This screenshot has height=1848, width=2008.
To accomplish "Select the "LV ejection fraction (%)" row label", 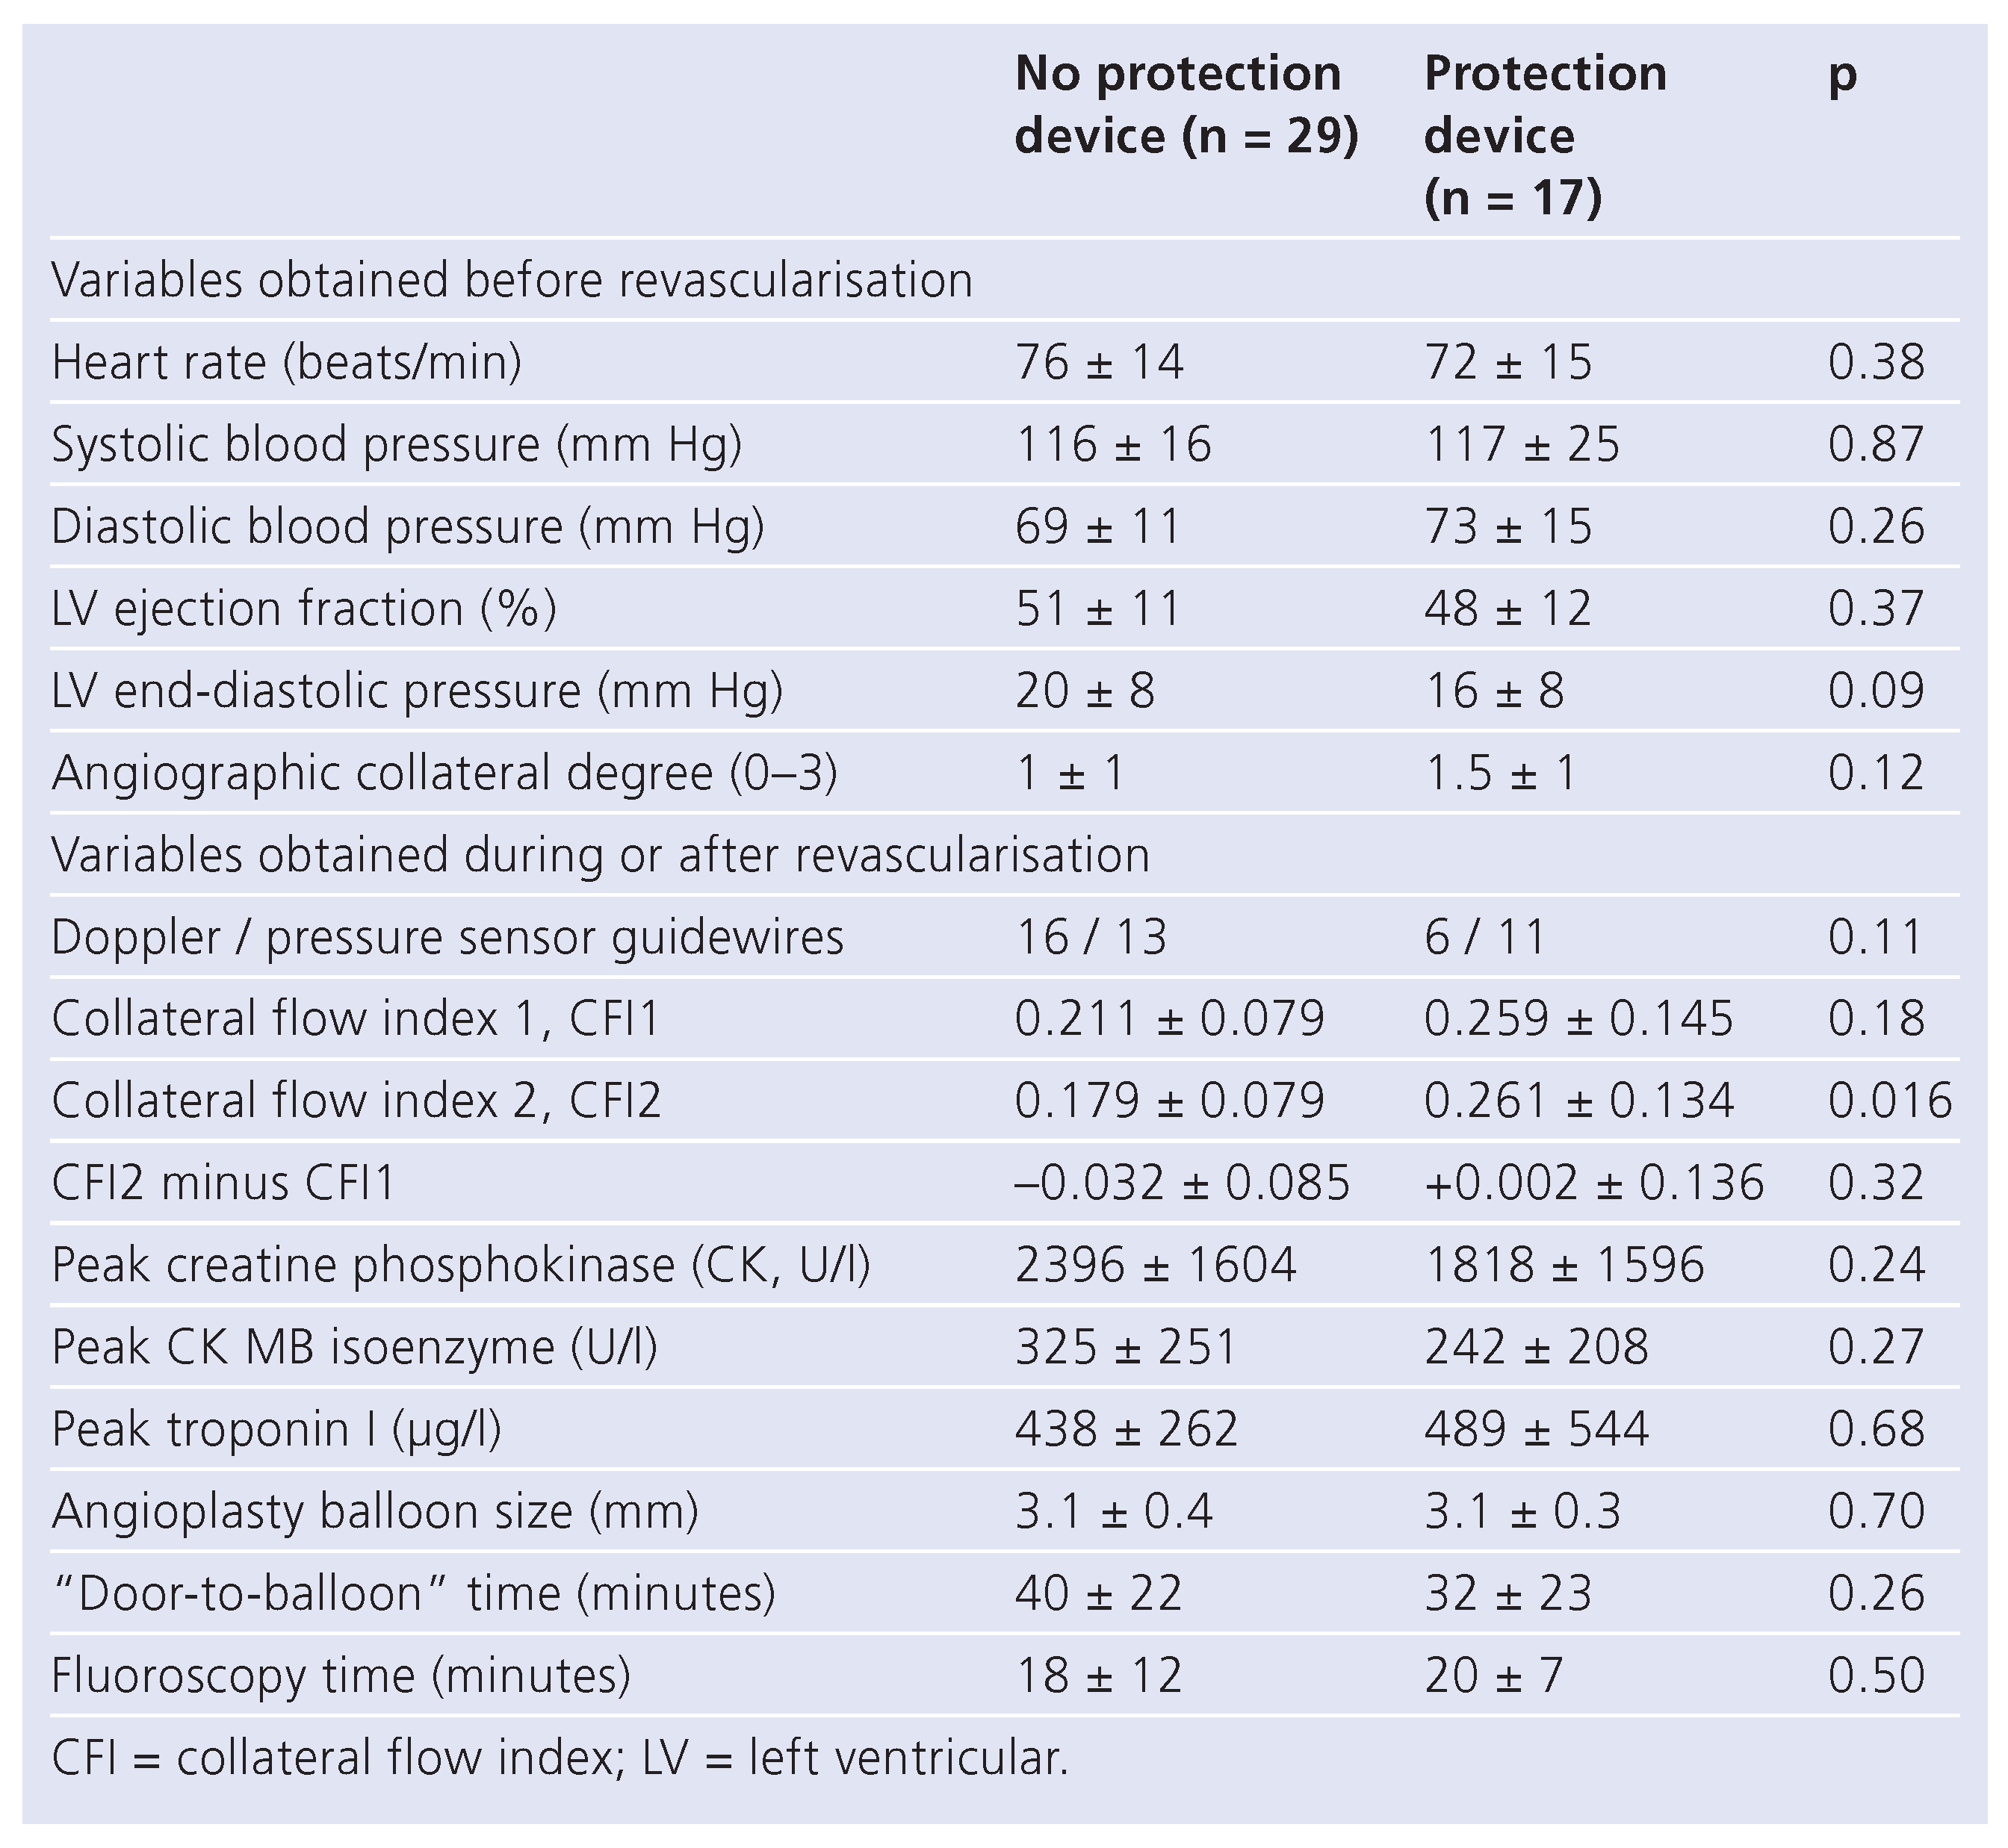I will pyautogui.click(x=303, y=609).
